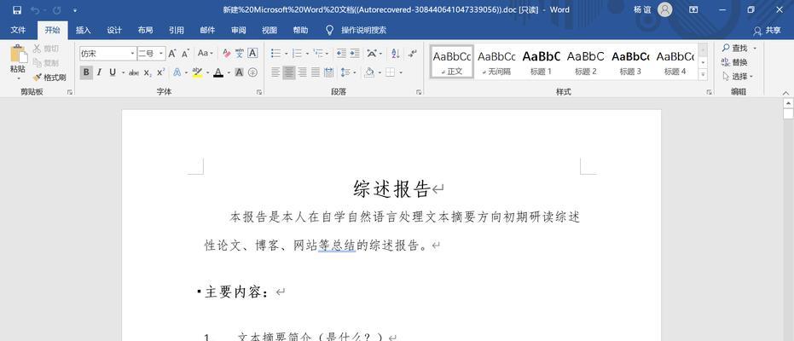
Task: Open the Borders dropdown arrow
Action: pos(401,72)
